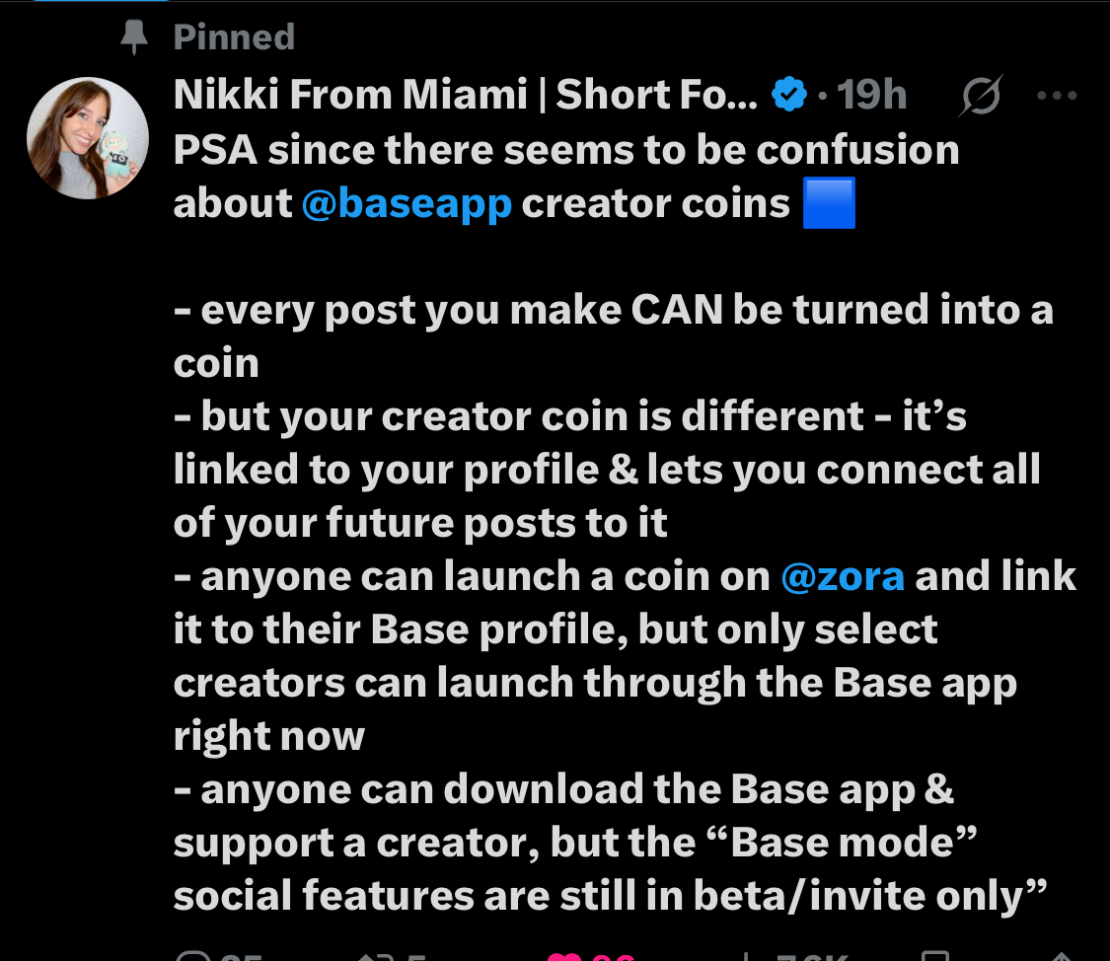Open Nikki's profile picture
The height and width of the screenshot is (961, 1110).
point(87,137)
